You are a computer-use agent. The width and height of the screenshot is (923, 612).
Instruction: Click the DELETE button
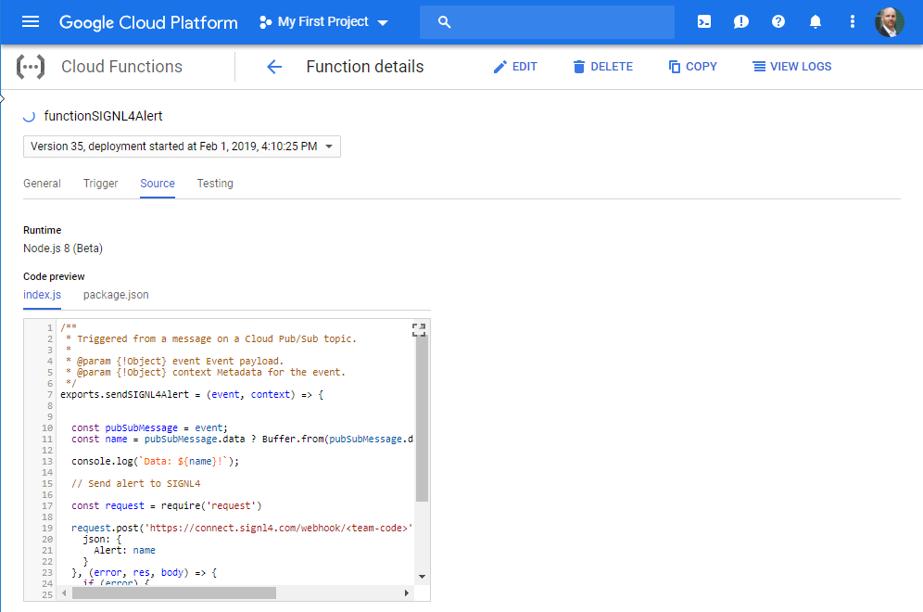(x=602, y=67)
